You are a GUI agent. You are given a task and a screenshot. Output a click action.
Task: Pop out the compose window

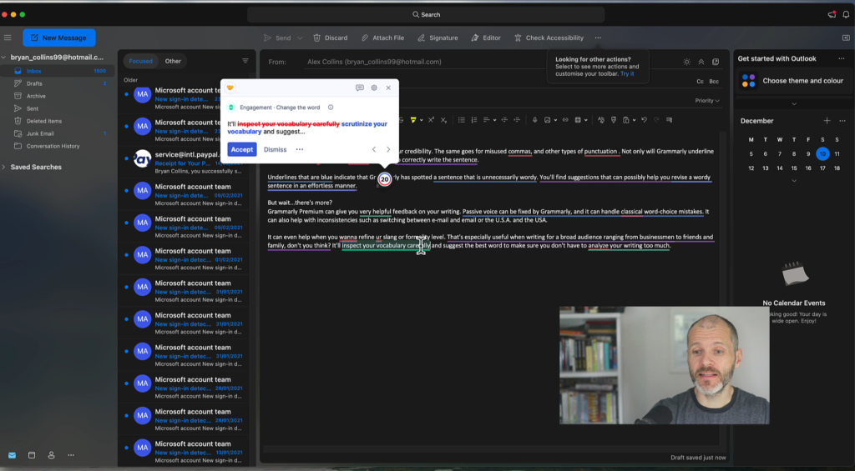point(716,62)
